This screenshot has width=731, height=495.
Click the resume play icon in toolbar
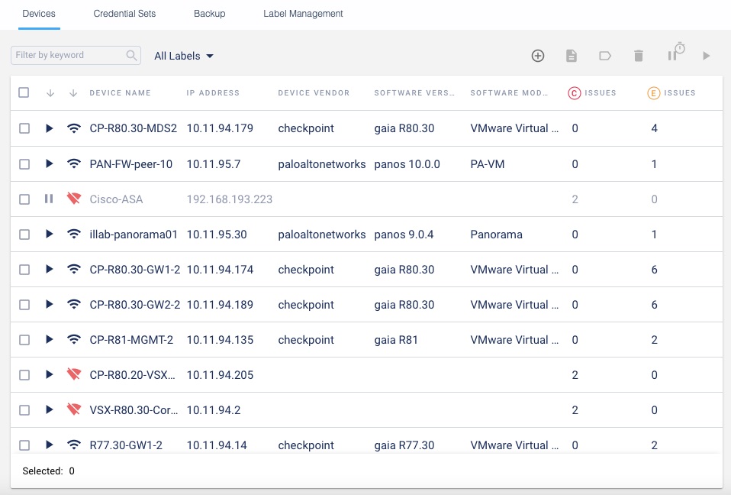[707, 56]
